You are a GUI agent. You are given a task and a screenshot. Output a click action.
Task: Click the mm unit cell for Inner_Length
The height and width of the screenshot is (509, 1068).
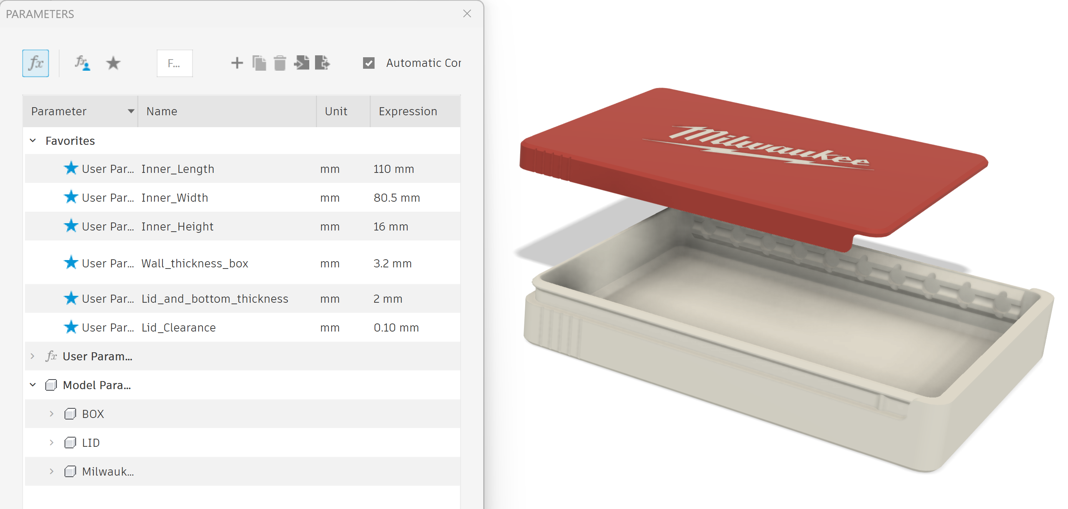tap(330, 169)
